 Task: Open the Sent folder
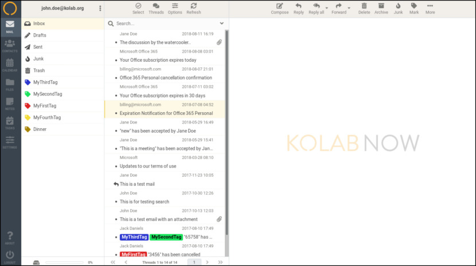point(63,47)
